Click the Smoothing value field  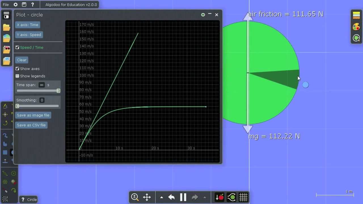pyautogui.click(x=42, y=100)
